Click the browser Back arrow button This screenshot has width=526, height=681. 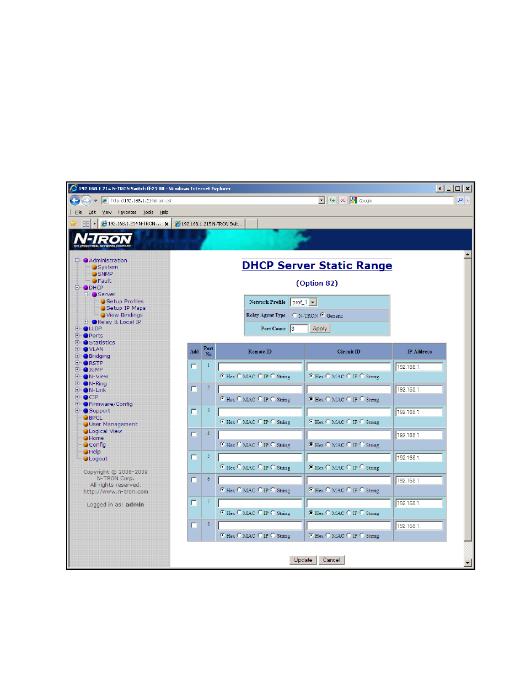coord(75,201)
